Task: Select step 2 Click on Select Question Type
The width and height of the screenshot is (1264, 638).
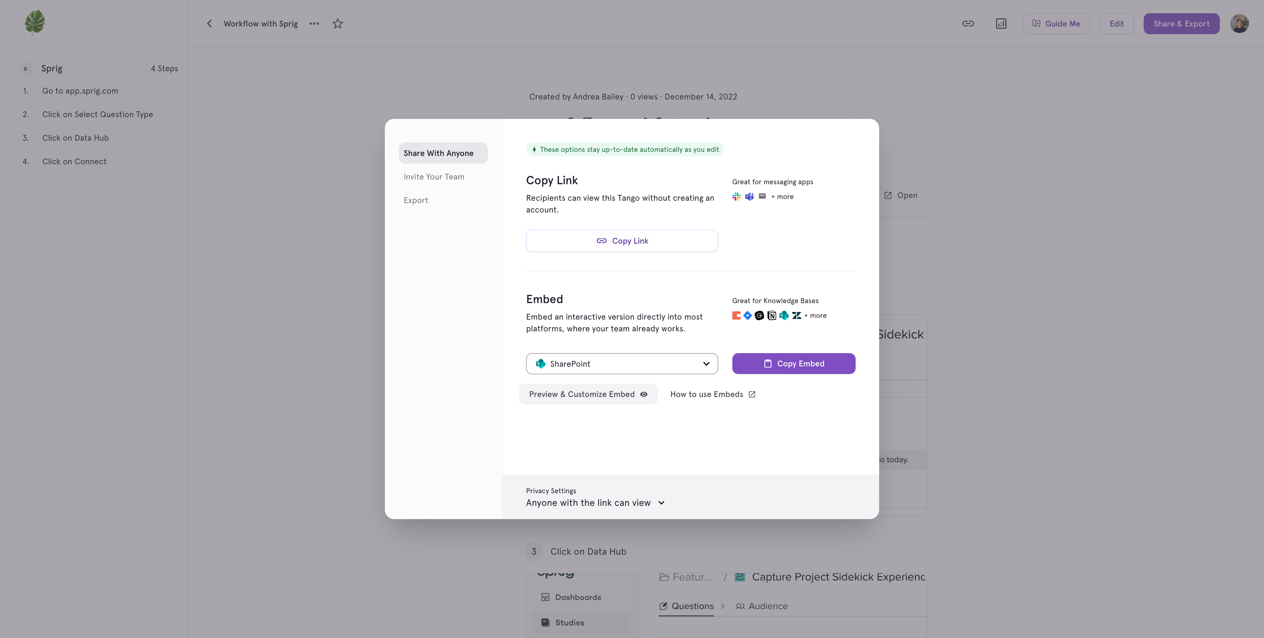Action: pos(98,114)
